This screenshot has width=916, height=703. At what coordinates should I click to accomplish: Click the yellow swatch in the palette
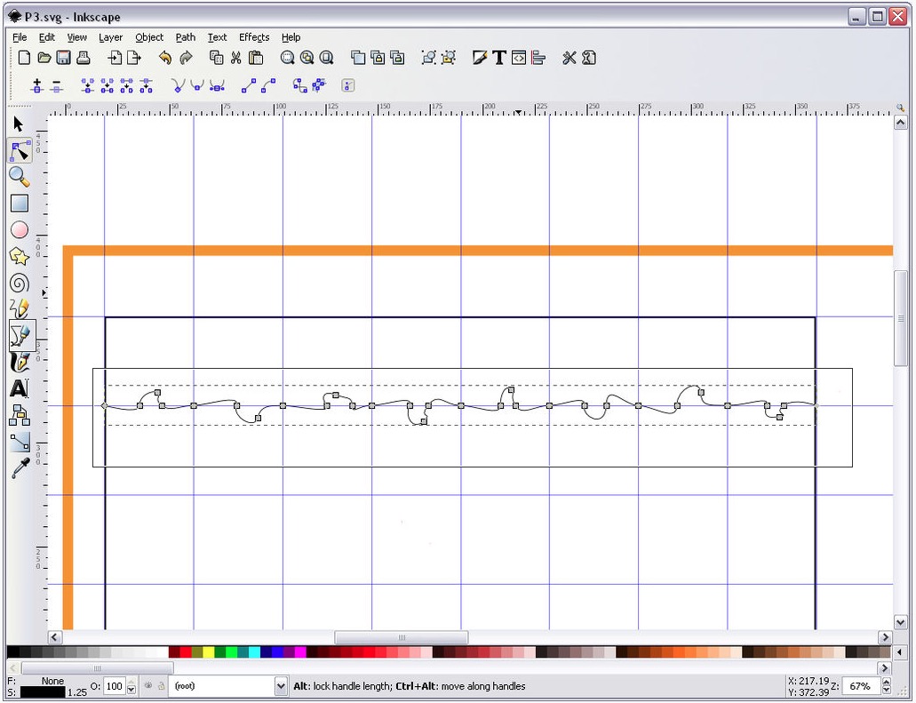coord(209,652)
